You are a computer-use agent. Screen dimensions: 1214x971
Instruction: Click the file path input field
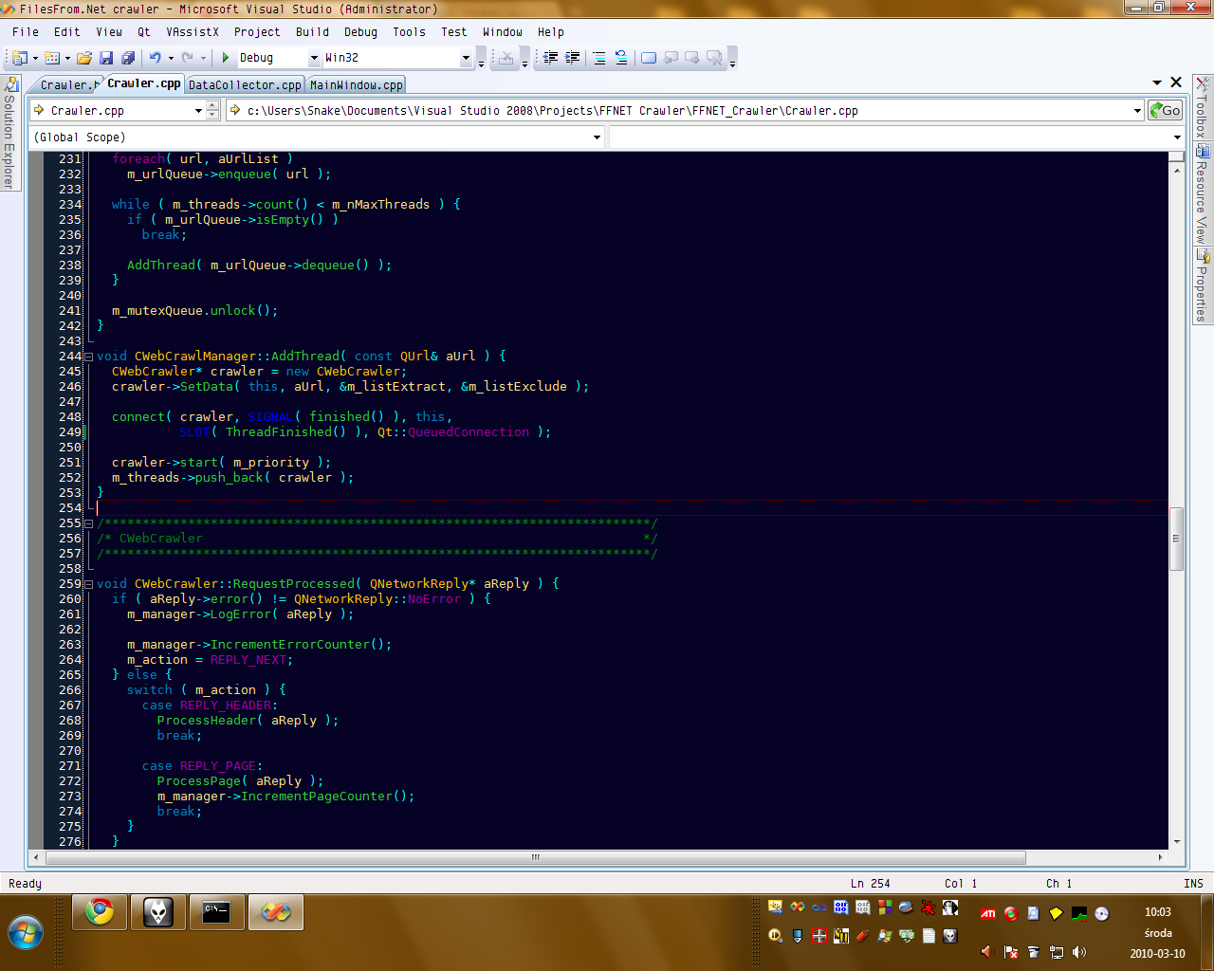tap(683, 111)
